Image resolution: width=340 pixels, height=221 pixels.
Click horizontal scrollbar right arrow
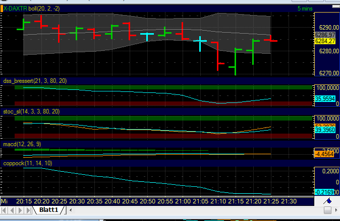click(336, 210)
